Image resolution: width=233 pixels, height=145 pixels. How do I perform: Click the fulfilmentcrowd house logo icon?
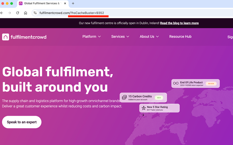tap(5, 37)
